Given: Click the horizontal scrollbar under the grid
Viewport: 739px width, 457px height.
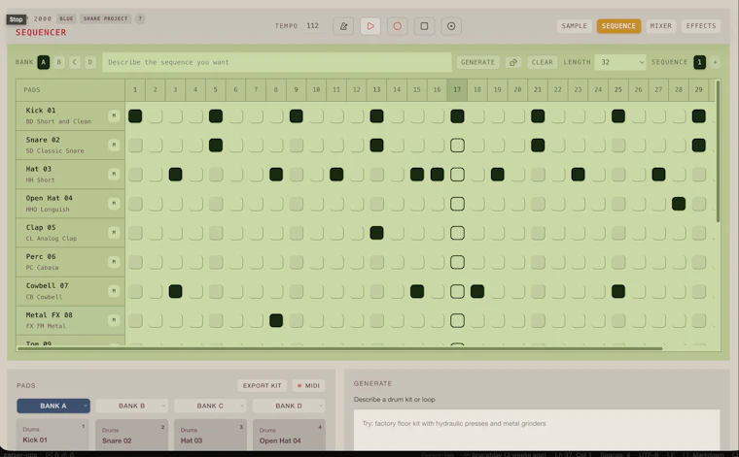Looking at the screenshot, I should point(339,348).
